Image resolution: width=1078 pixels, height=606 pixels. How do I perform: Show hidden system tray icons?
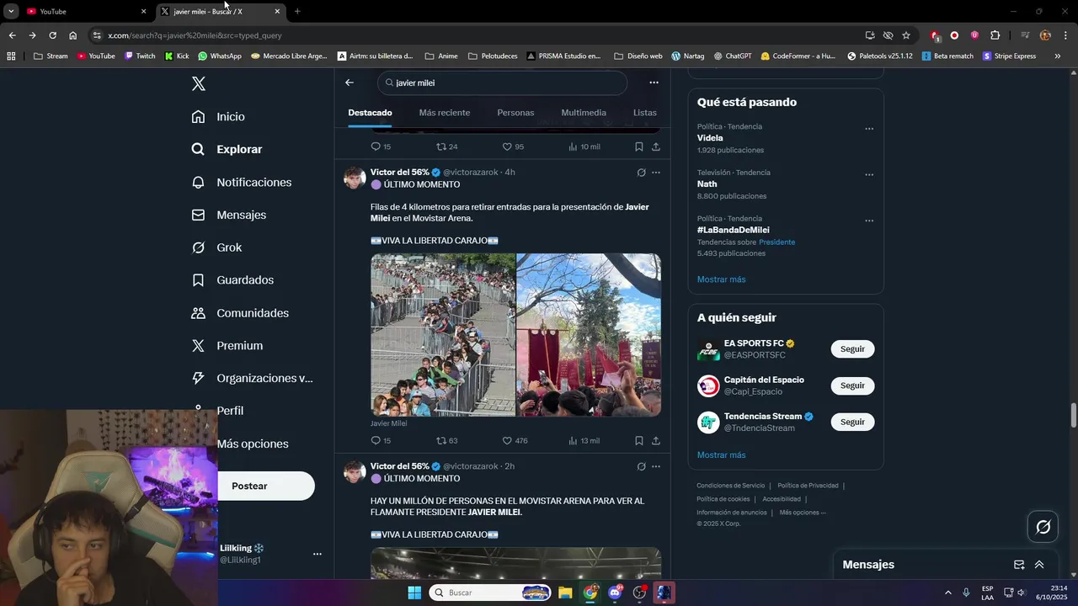coord(947,593)
